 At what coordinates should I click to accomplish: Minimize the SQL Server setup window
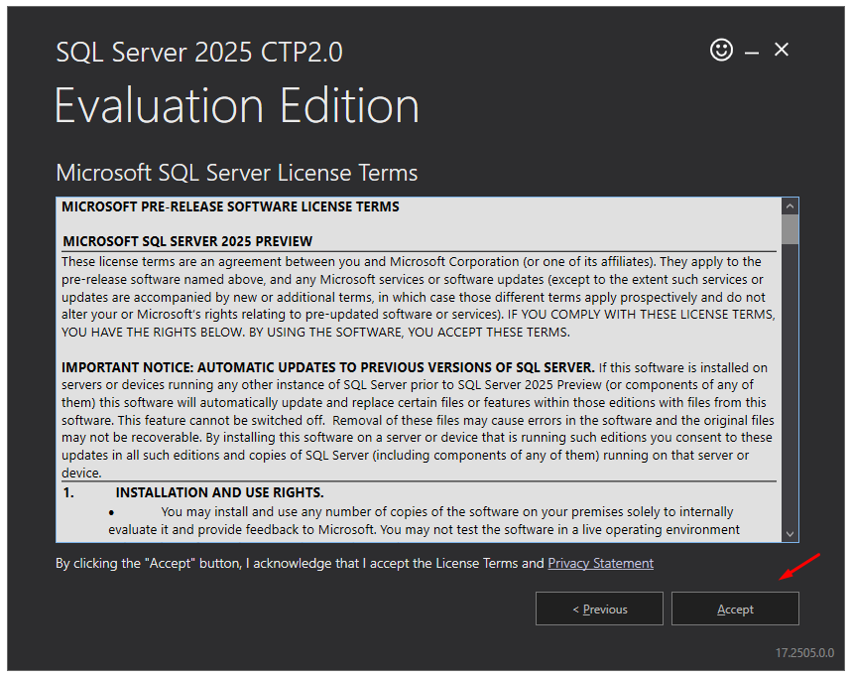coord(752,50)
